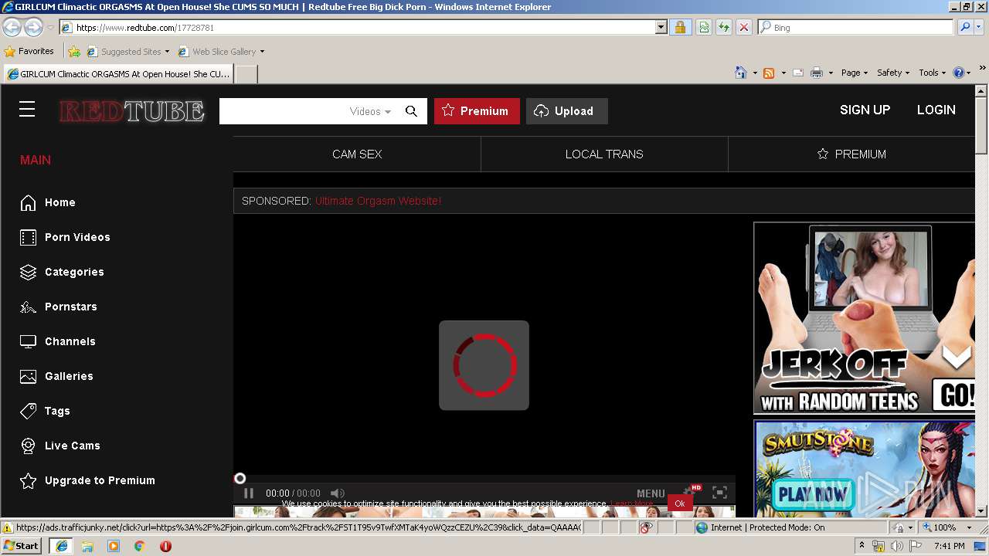Image resolution: width=989 pixels, height=556 pixels.
Task: Click in the site search input field
Action: point(283,111)
